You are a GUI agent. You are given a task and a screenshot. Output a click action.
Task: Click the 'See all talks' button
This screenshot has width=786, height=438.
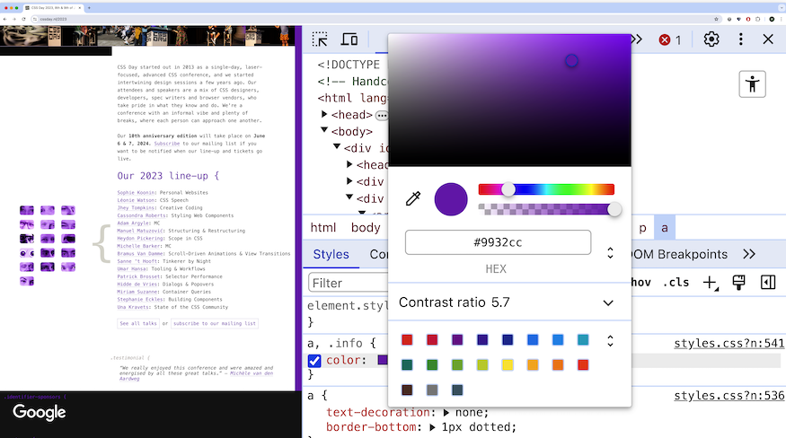click(138, 323)
